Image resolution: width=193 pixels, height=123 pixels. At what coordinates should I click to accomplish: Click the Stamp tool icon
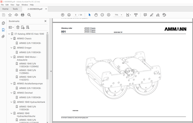pyautogui.click(x=164, y=15)
